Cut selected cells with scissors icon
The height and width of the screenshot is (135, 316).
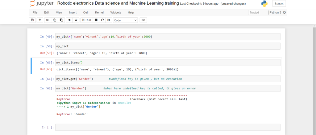[x=48, y=20]
